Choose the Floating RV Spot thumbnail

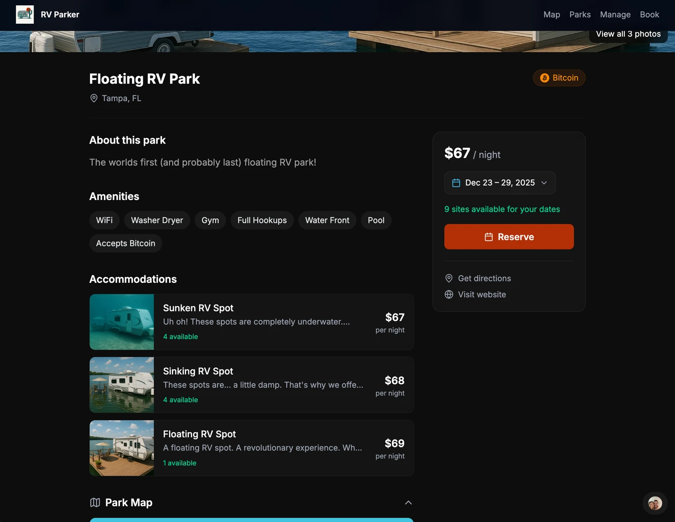pyautogui.click(x=122, y=448)
